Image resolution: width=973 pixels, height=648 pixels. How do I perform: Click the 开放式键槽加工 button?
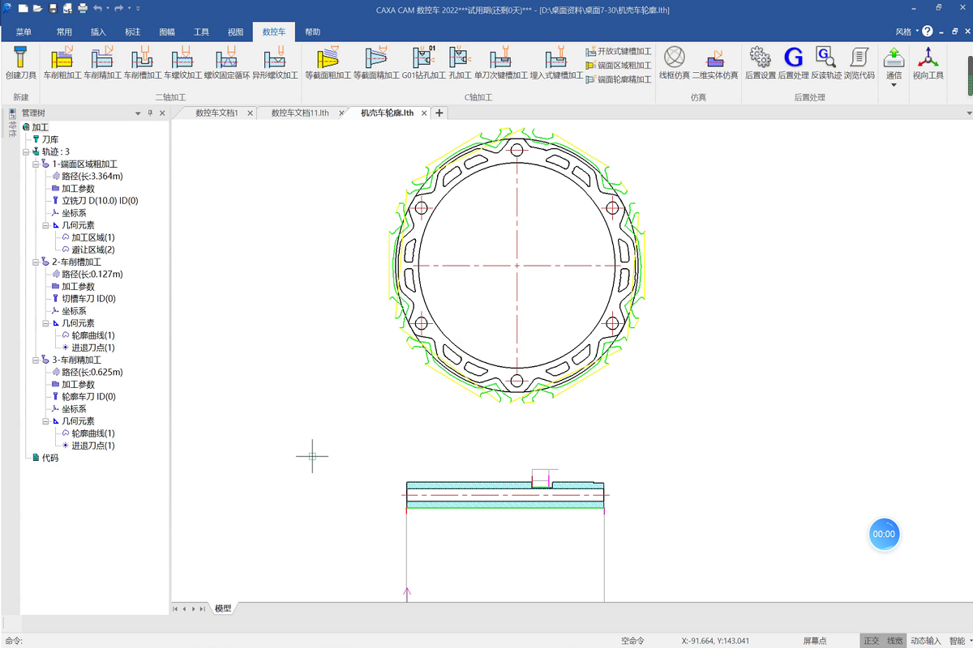tap(619, 52)
